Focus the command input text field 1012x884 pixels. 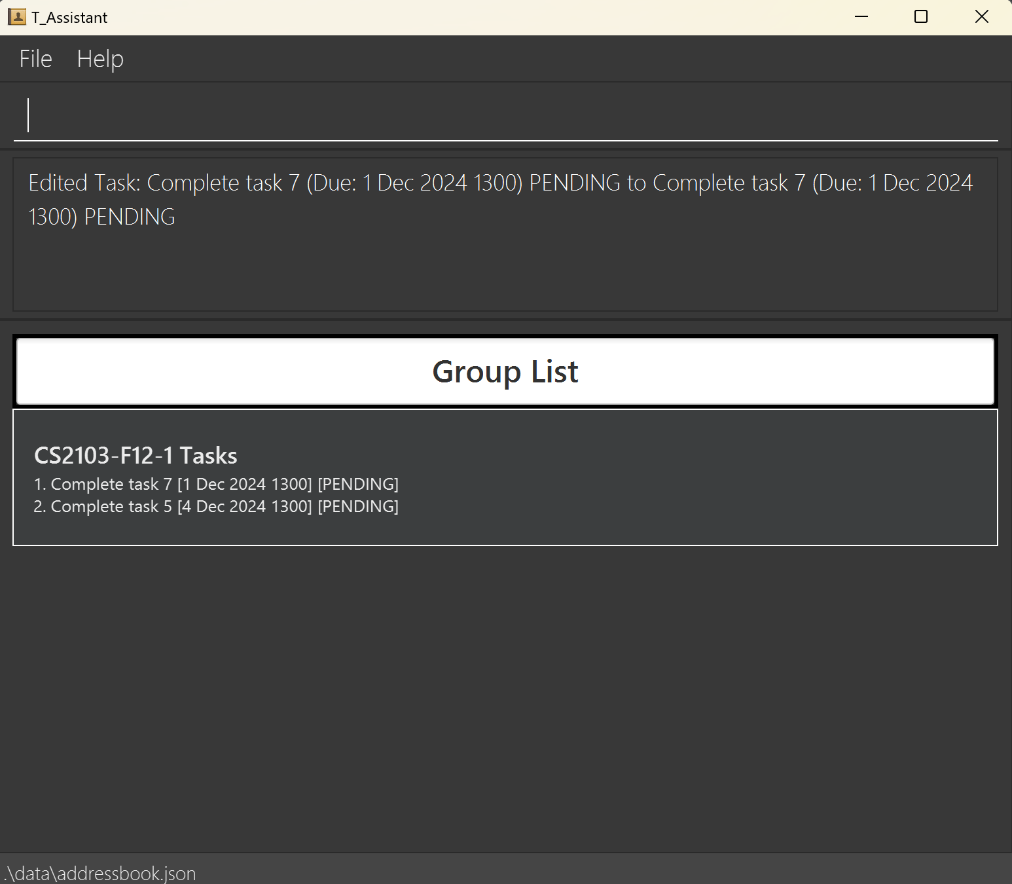tap(505, 116)
